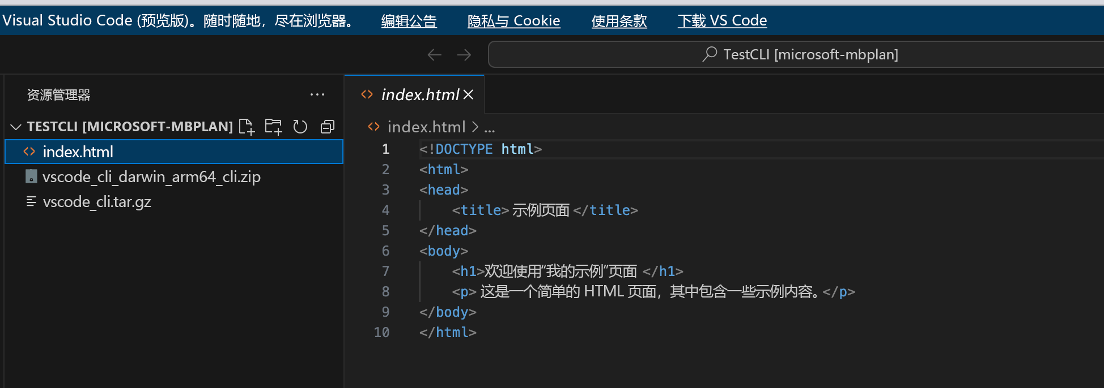Collapse all folders in explorer
The image size is (1104, 388).
[x=328, y=127]
